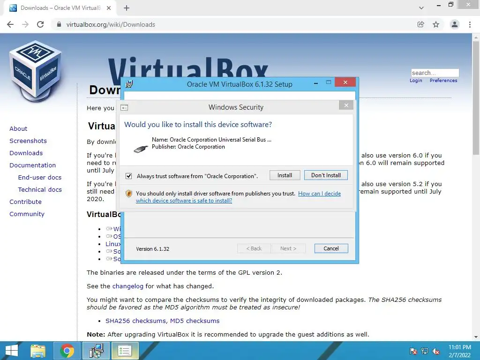Open Documentation in the sidebar
480x360 pixels.
pos(33,165)
